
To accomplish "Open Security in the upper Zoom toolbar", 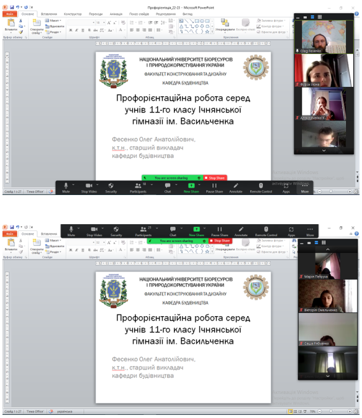I will (x=111, y=188).
